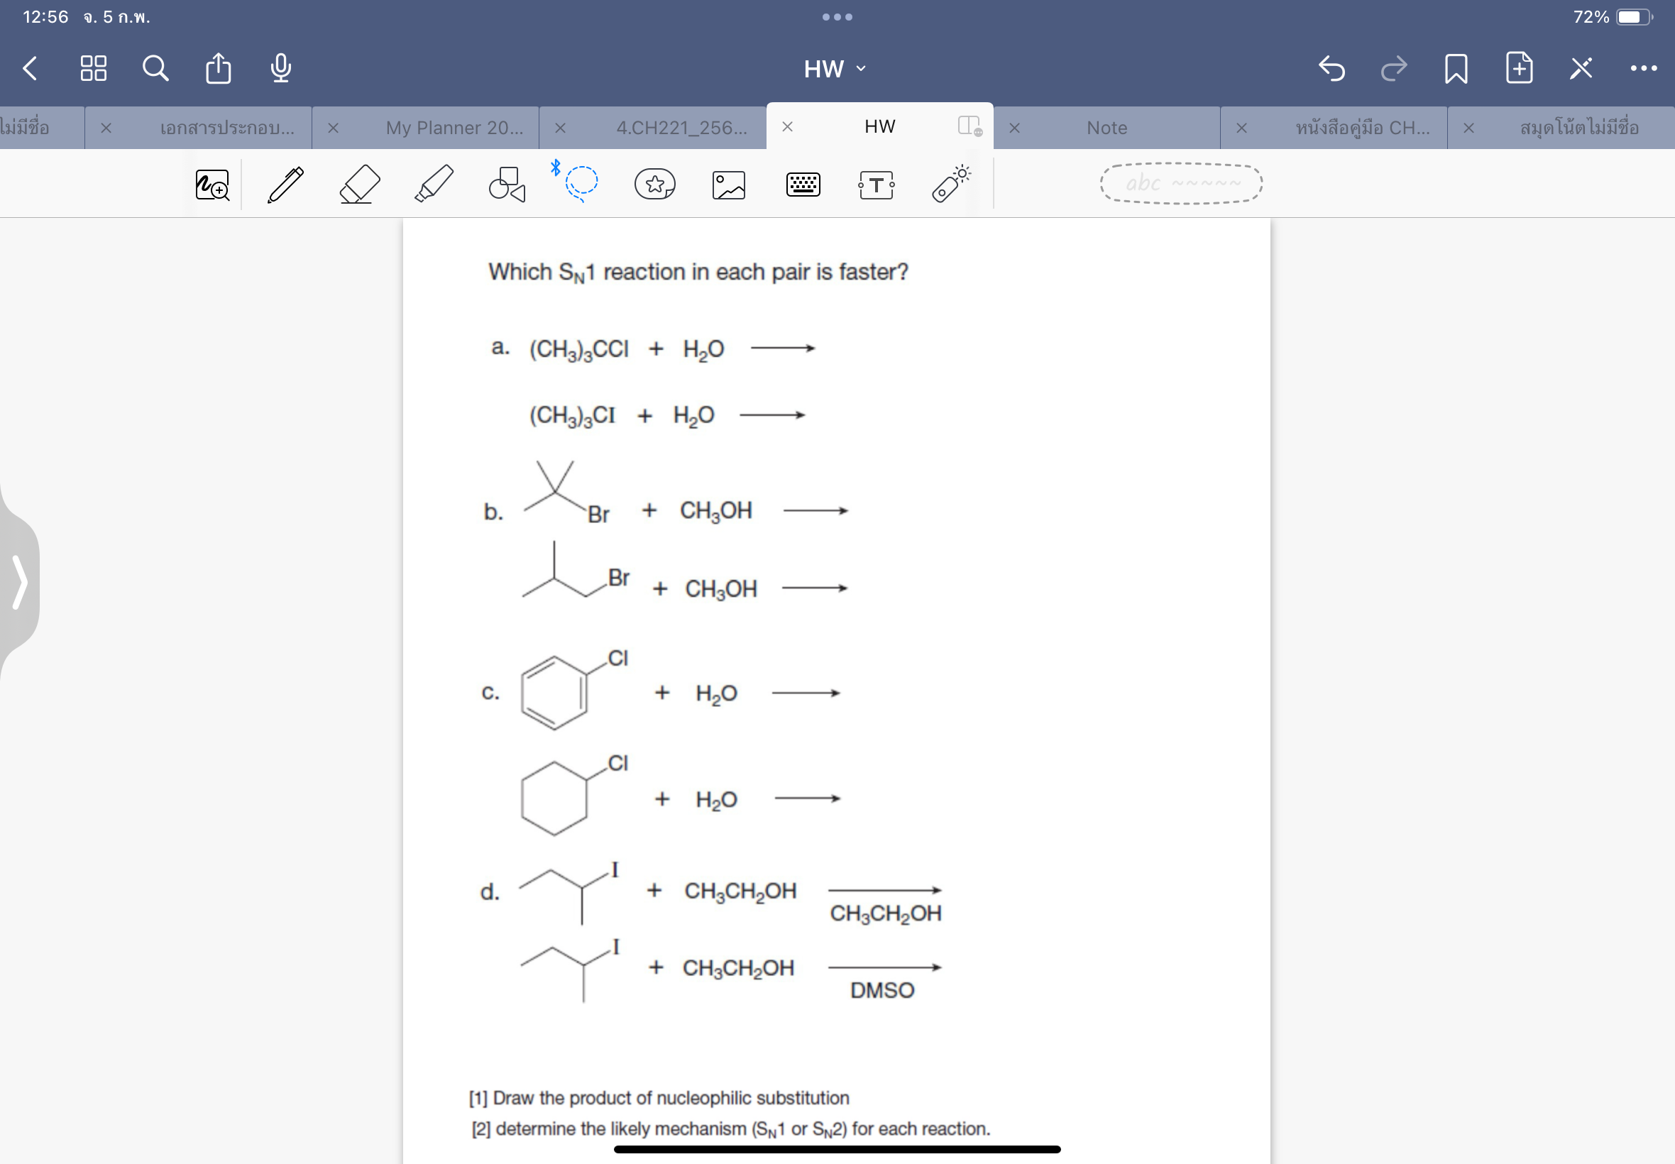
Task: Switch to the Note tab
Action: pyautogui.click(x=1106, y=127)
